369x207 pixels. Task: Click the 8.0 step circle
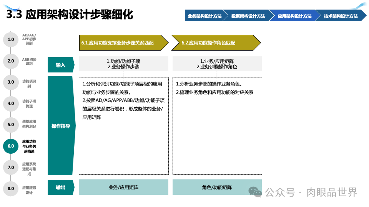point(11,189)
